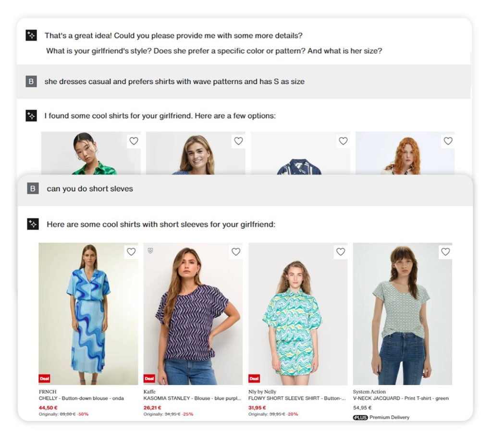Open KASOMIA STANLEY Blouse product link

coord(192,398)
